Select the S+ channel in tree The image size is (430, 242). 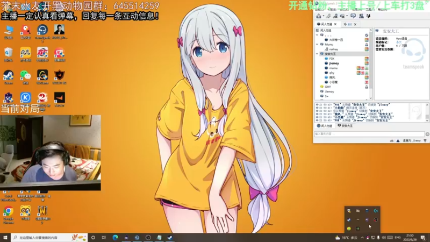(x=326, y=96)
